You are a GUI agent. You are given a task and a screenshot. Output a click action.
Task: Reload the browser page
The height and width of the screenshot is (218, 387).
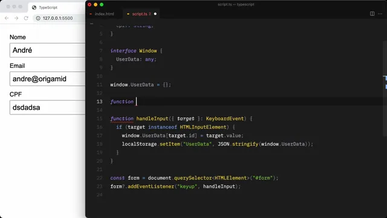click(x=26, y=18)
